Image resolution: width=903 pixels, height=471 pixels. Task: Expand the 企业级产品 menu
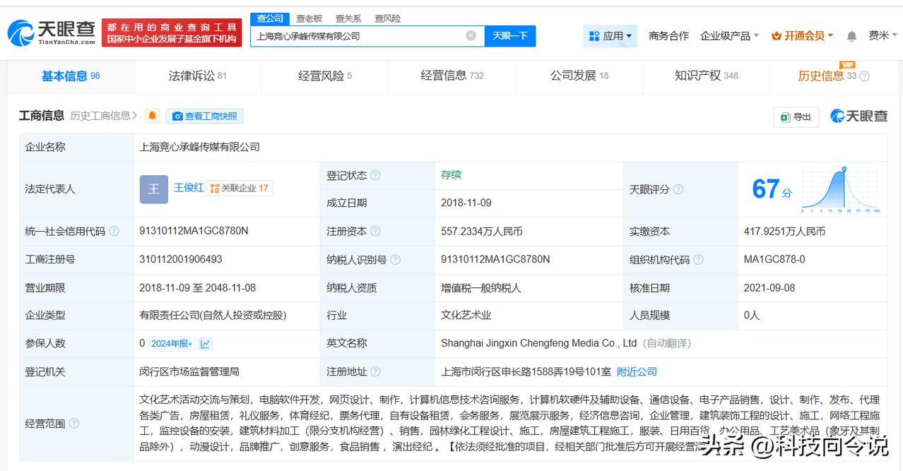point(729,36)
